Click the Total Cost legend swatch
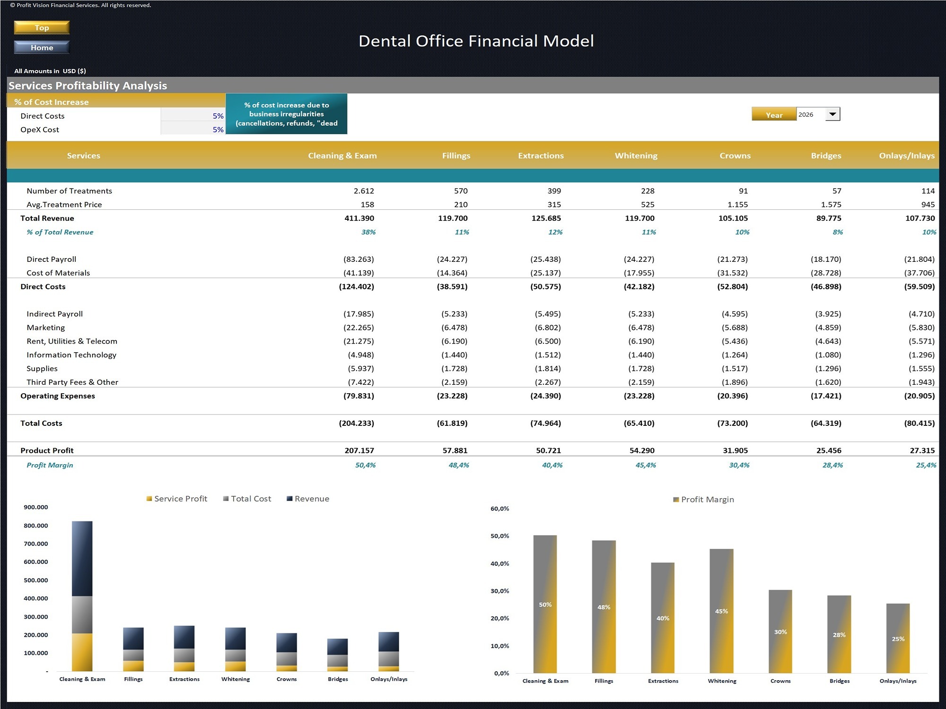The image size is (946, 709). pyautogui.click(x=226, y=499)
